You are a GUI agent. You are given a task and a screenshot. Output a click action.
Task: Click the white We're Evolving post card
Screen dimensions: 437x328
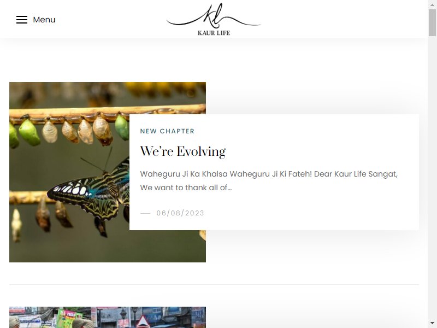[274, 172]
